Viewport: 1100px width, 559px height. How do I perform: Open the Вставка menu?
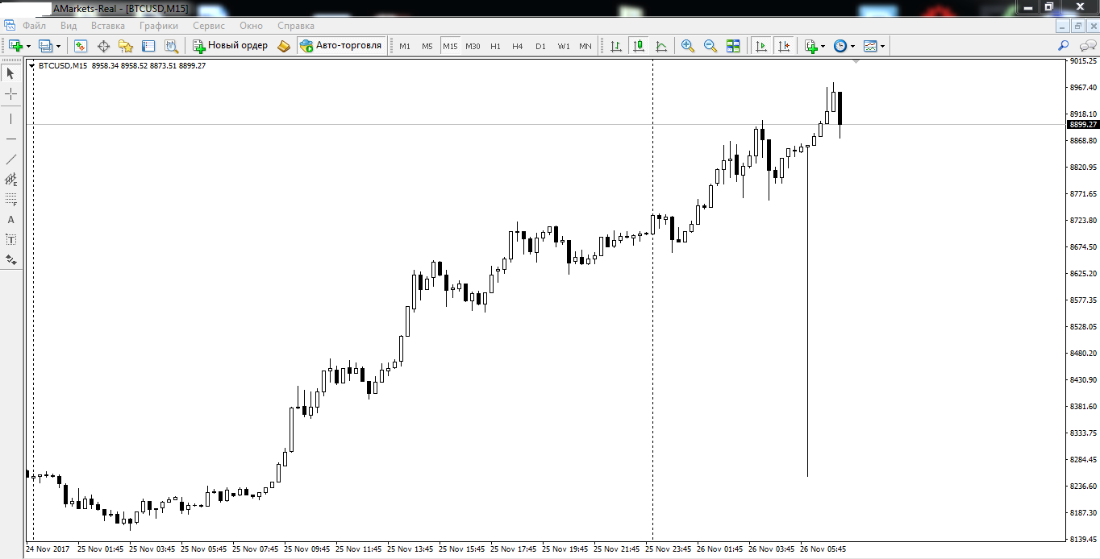[108, 26]
